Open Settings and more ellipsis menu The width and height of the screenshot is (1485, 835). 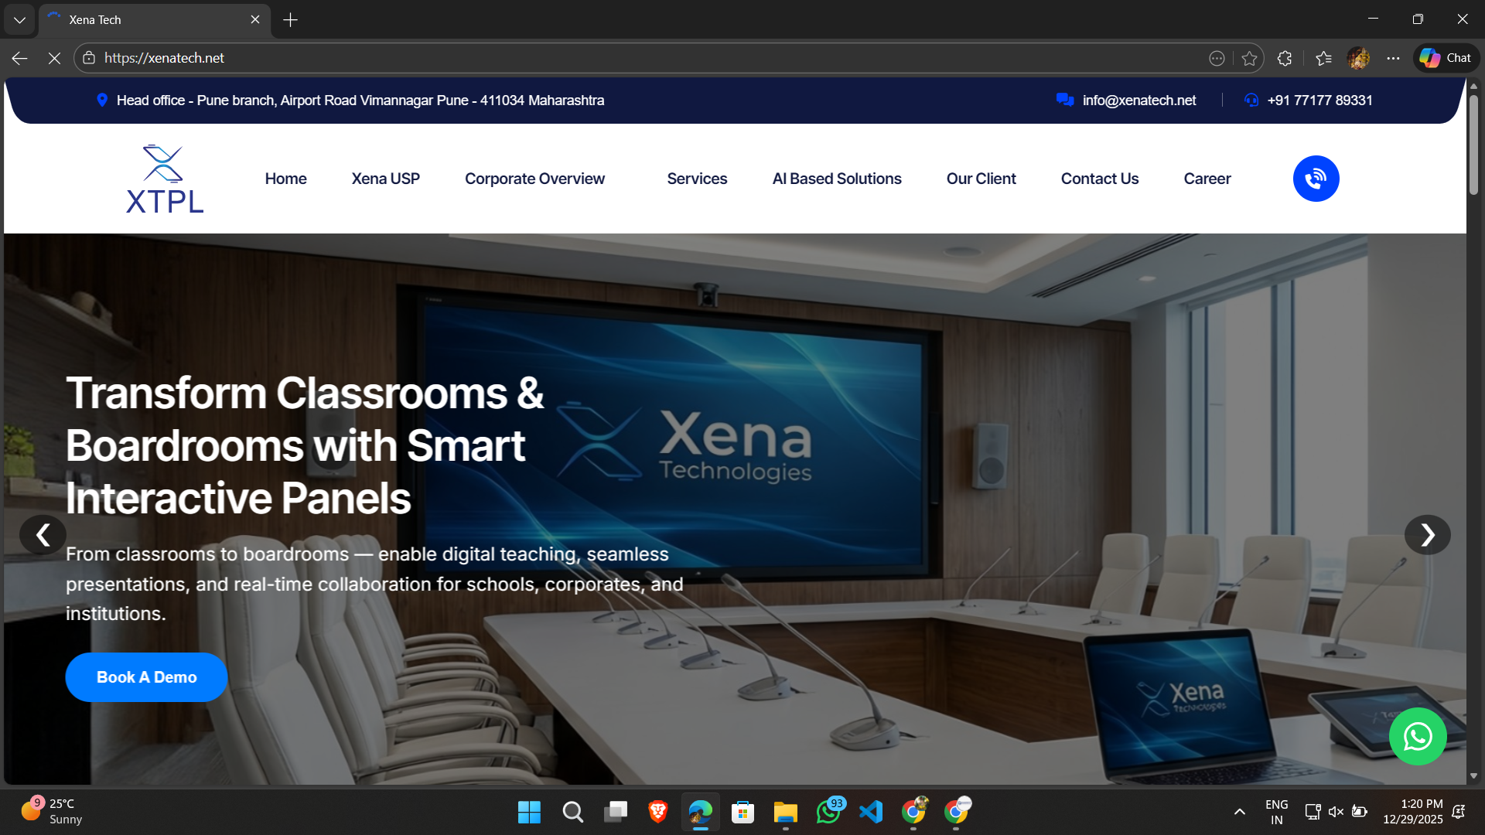(1393, 58)
